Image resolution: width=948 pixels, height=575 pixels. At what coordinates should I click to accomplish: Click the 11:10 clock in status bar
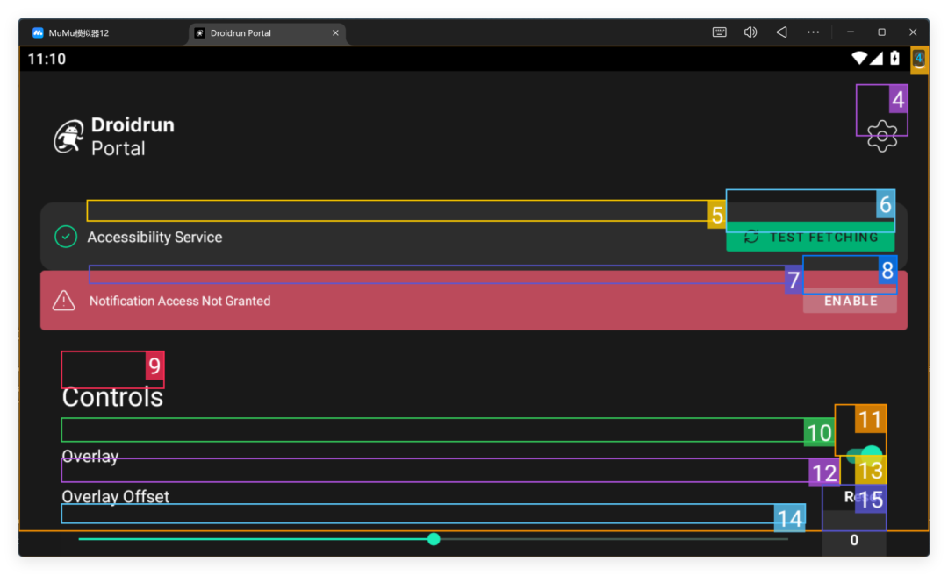[x=47, y=59]
